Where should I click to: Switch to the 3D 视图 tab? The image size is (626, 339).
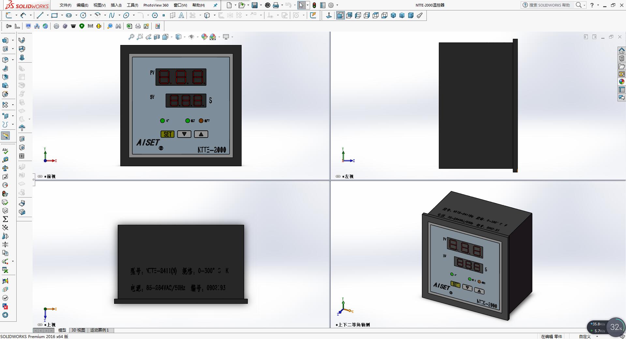click(x=78, y=330)
